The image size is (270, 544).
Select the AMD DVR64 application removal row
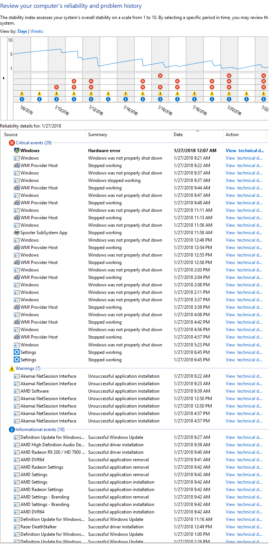pos(135,460)
